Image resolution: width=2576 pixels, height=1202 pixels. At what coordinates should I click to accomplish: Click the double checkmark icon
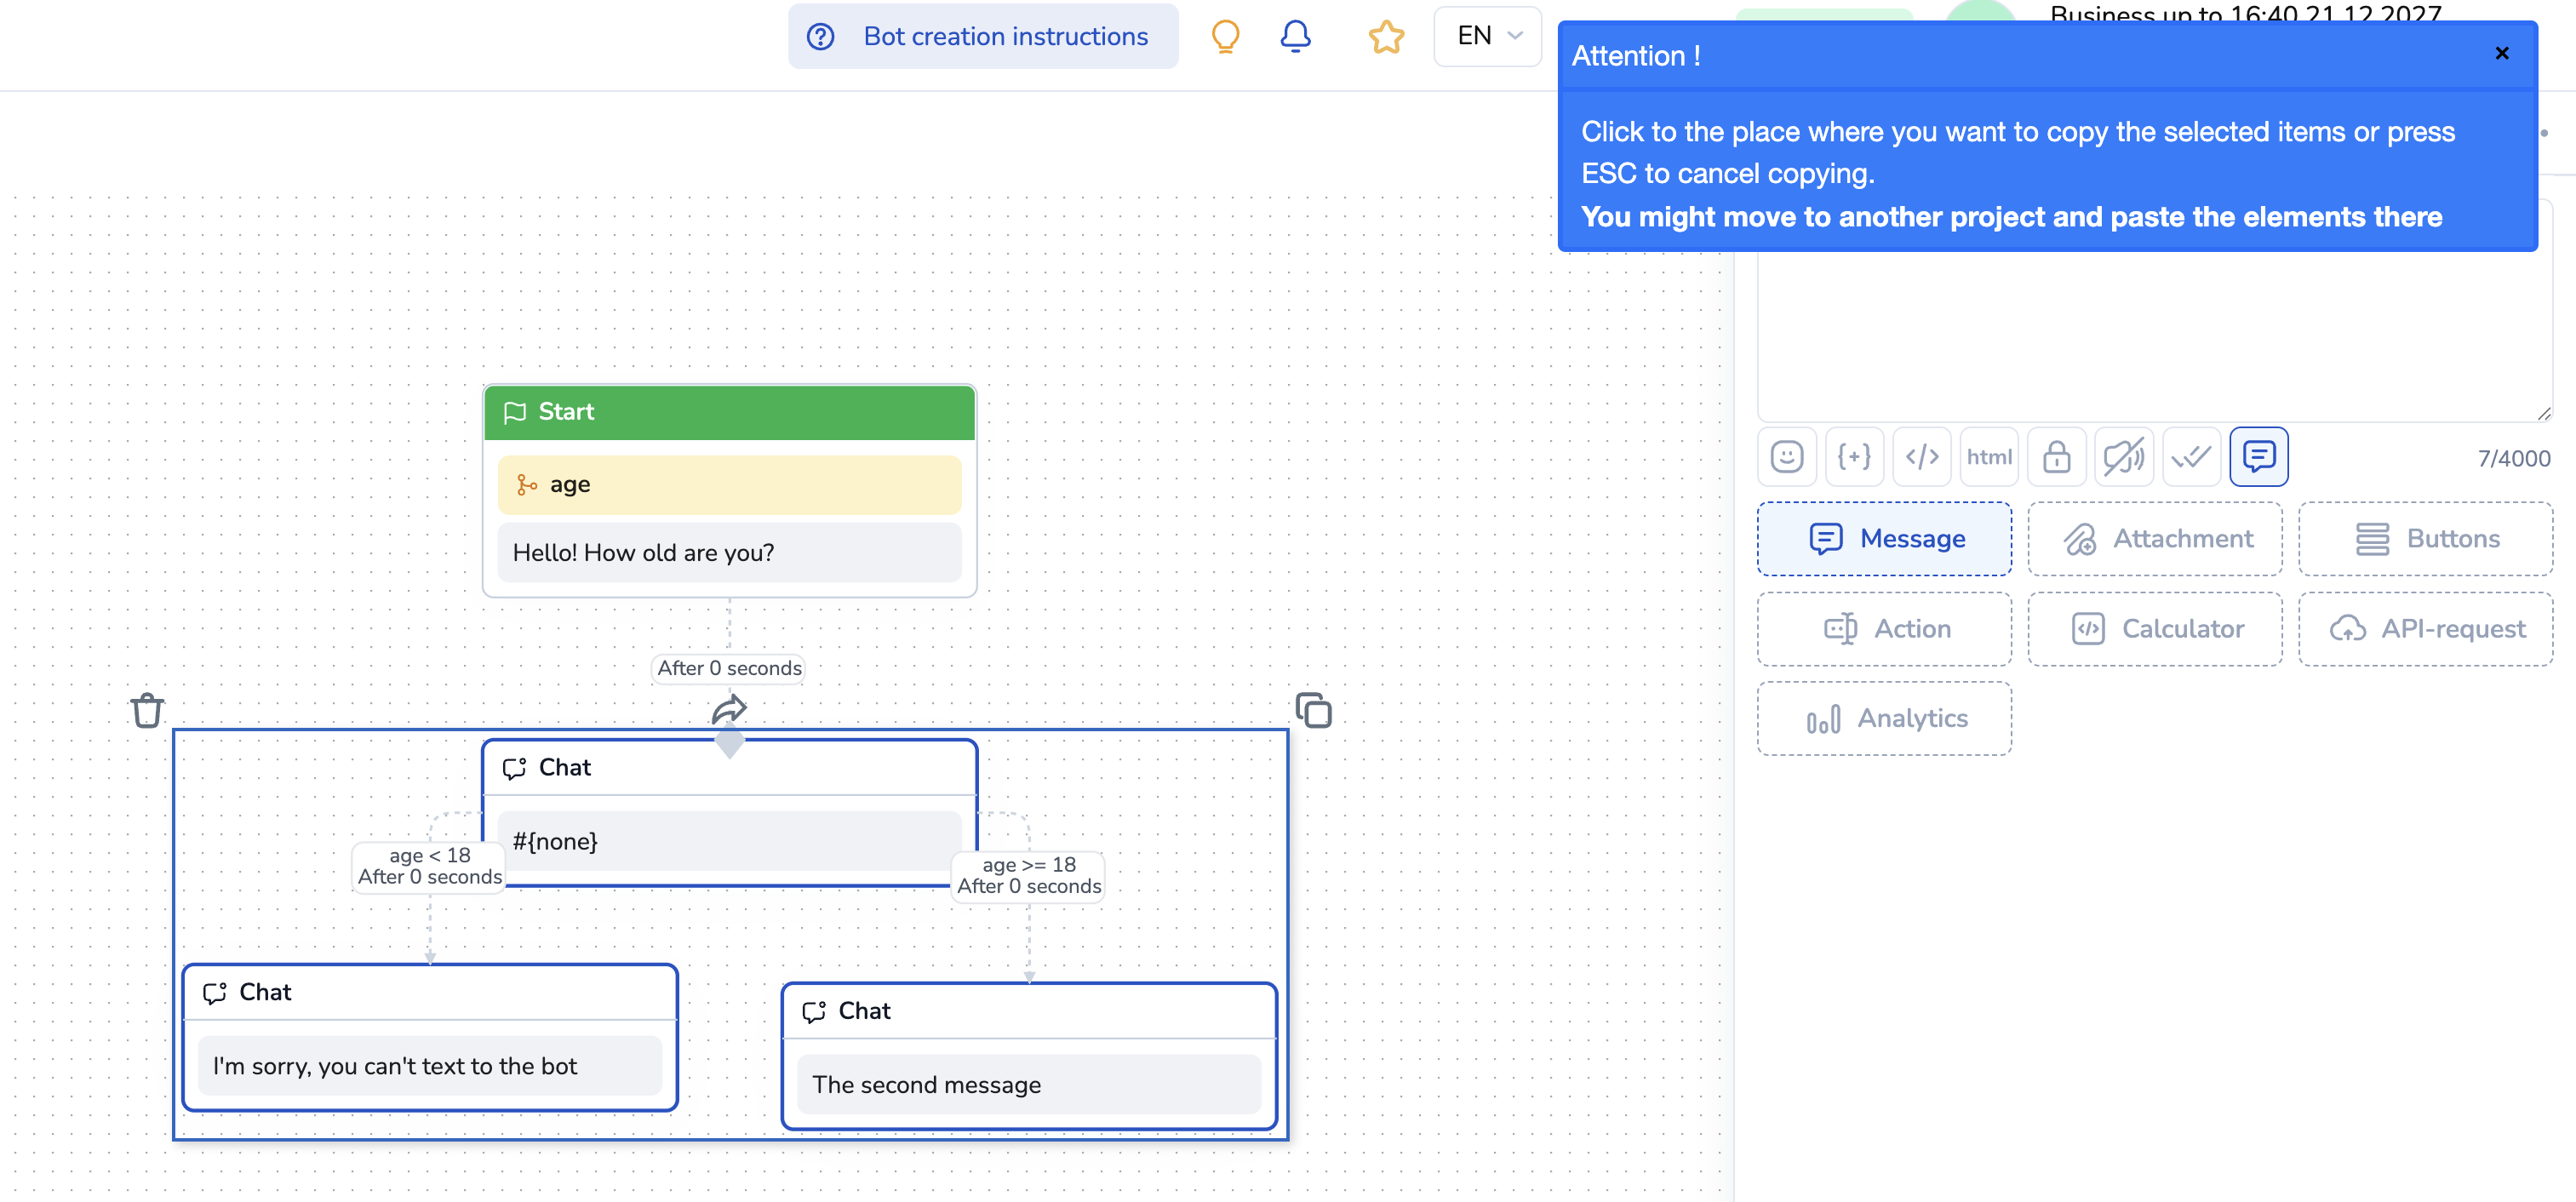click(x=2191, y=457)
